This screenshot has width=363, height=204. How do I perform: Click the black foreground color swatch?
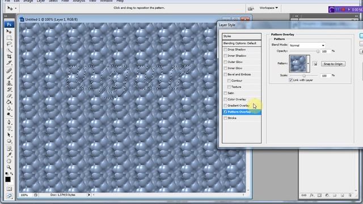tap(8, 180)
